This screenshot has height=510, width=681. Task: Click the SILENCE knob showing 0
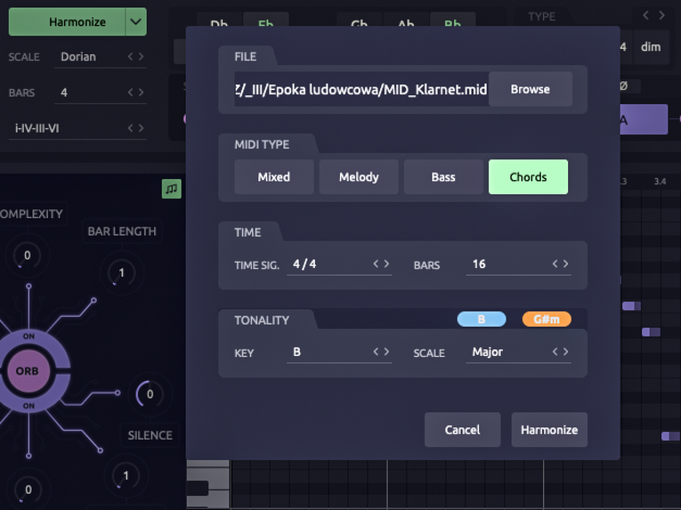tap(150, 394)
